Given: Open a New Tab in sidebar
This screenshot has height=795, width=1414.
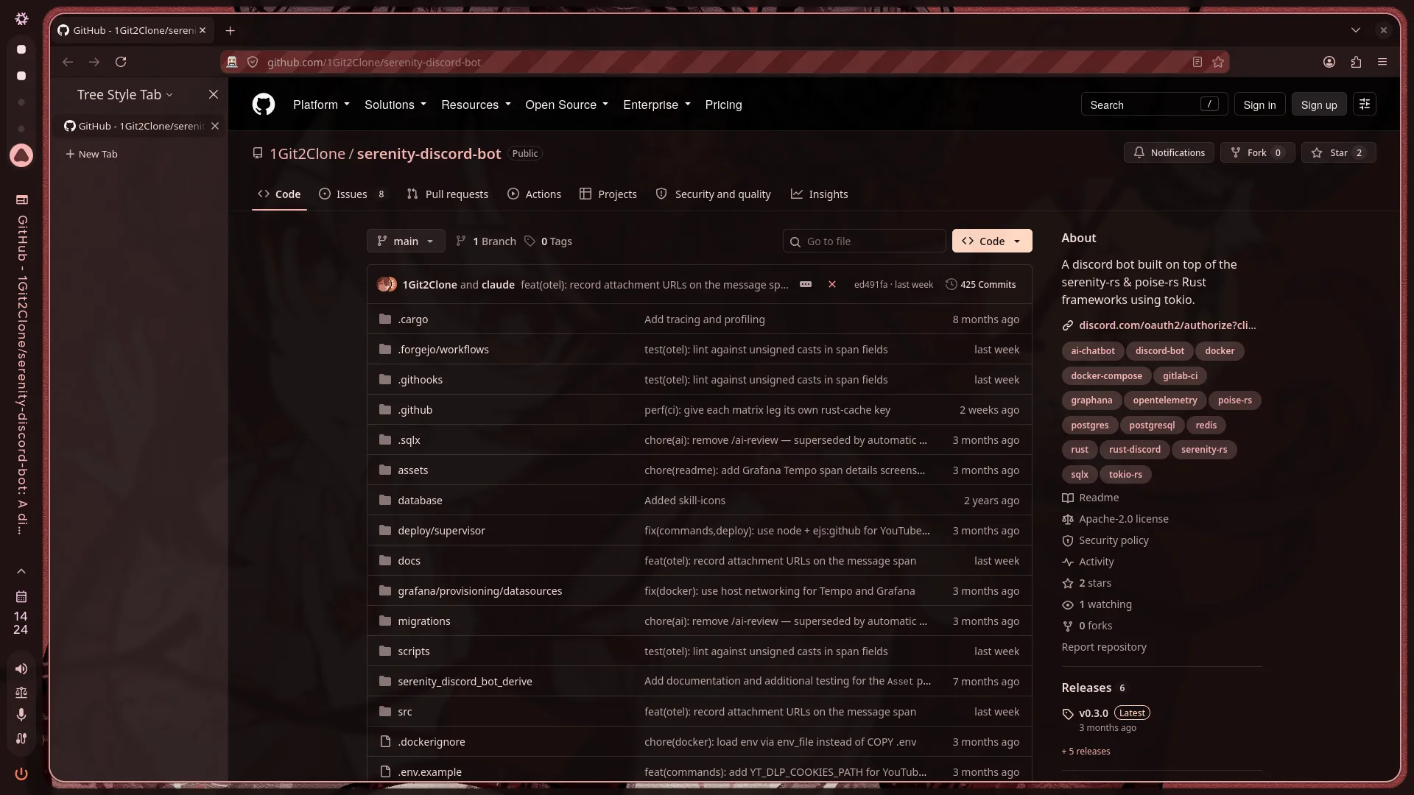Looking at the screenshot, I should 91,154.
